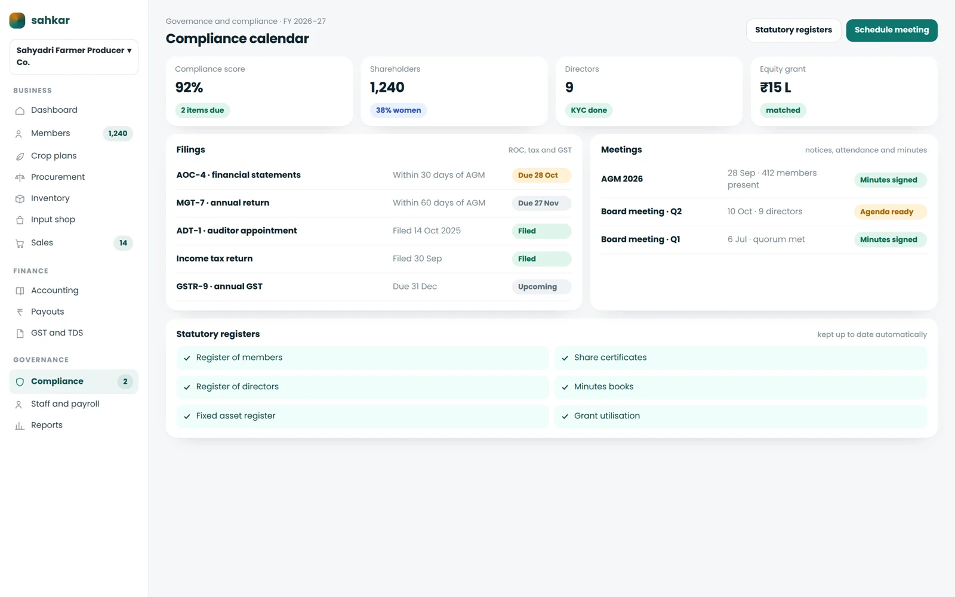955x597 pixels.
Task: Click the Share certificates checkmark icon
Action: click(565, 358)
